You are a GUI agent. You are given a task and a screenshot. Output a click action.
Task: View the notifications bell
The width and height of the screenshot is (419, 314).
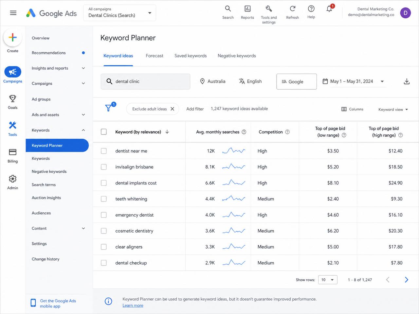click(330, 9)
